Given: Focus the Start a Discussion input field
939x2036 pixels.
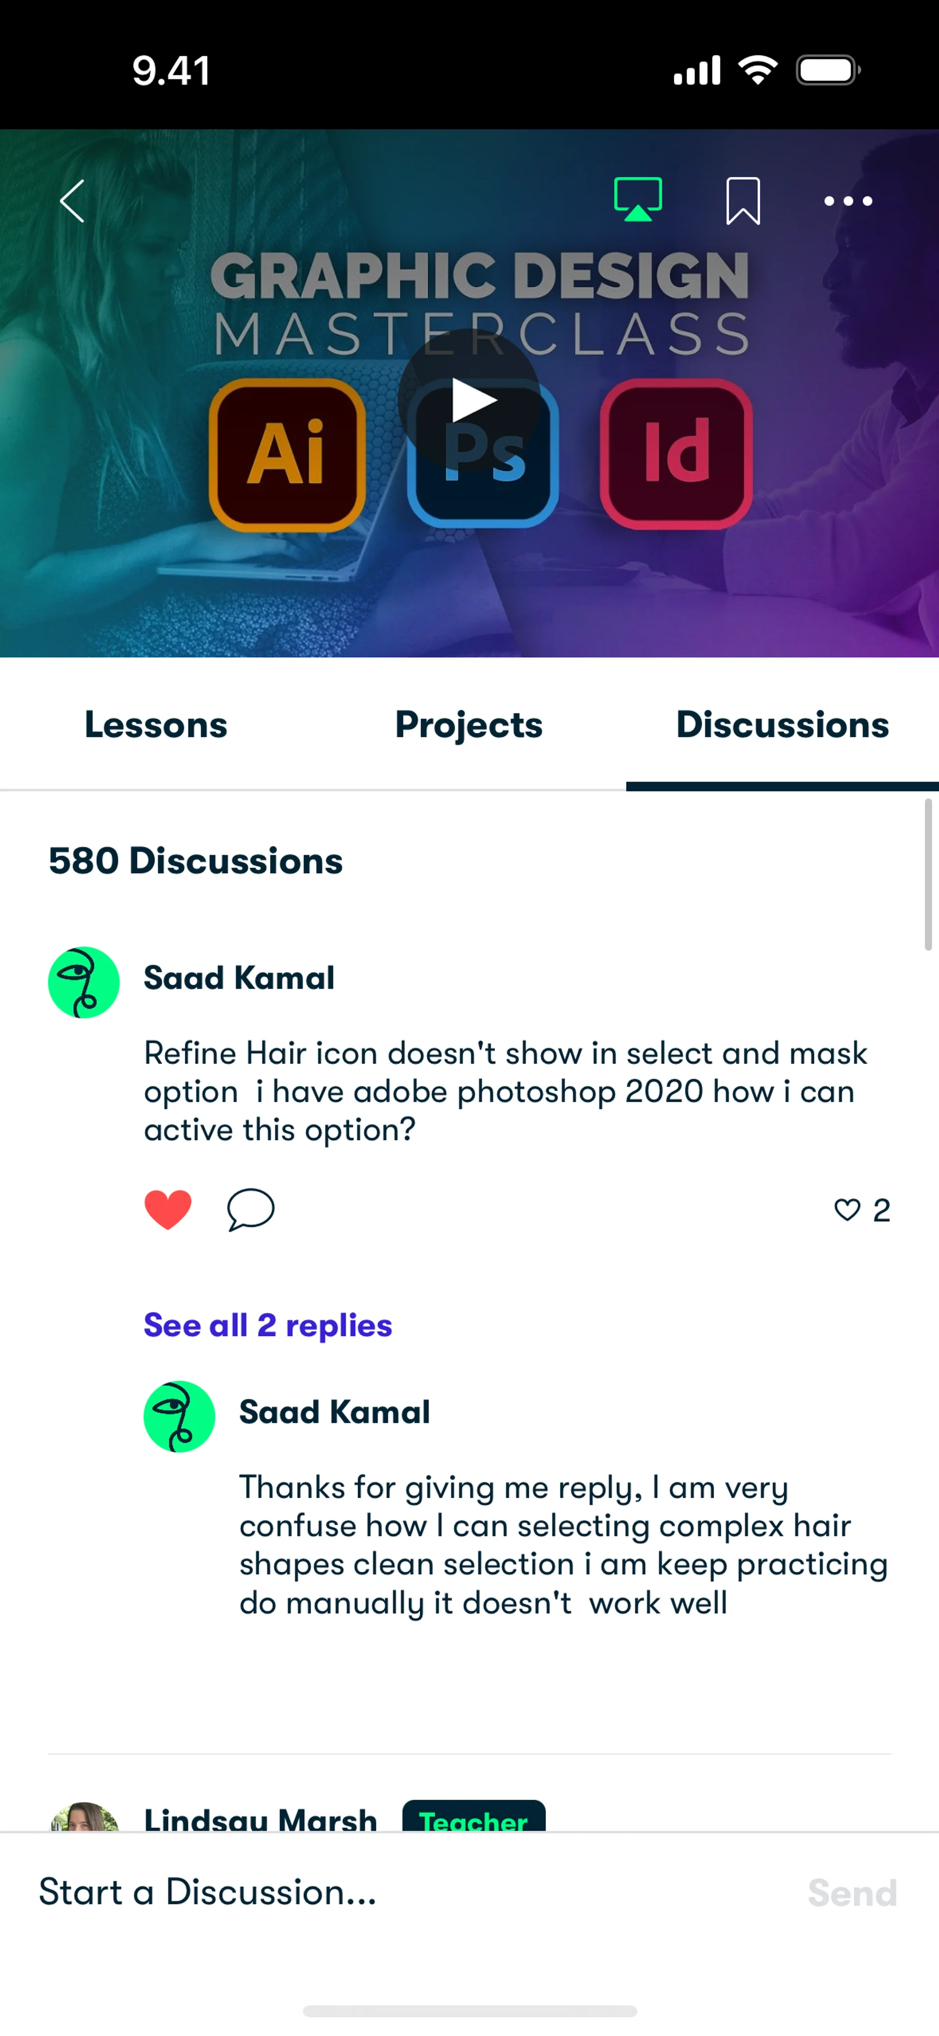Looking at the screenshot, I should pyautogui.click(x=395, y=1892).
